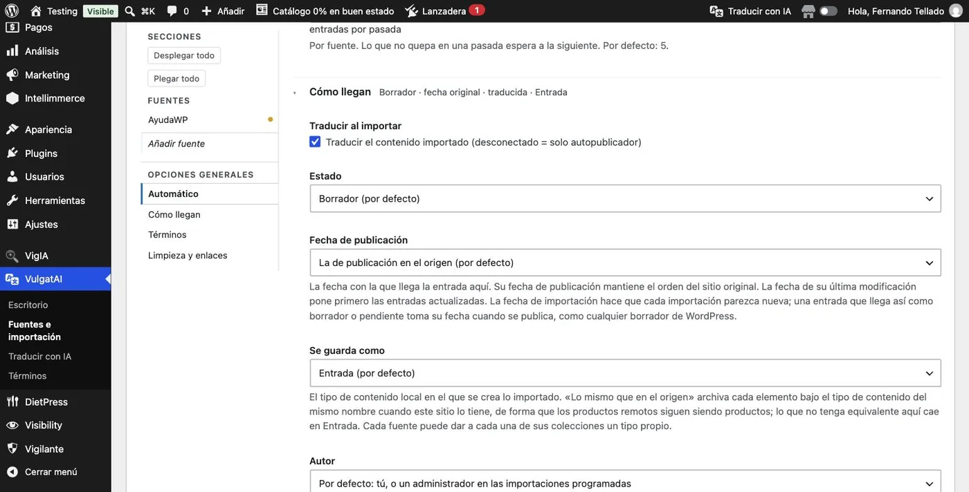Click the Cerrar menú collapse icon

(x=12, y=472)
